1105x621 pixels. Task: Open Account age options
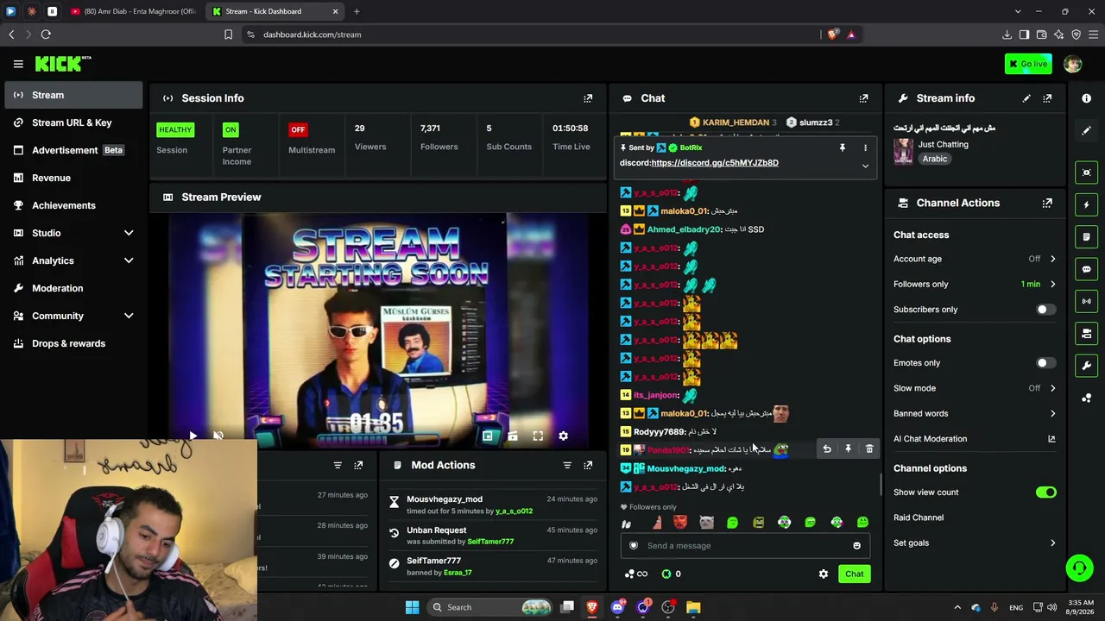coord(975,259)
